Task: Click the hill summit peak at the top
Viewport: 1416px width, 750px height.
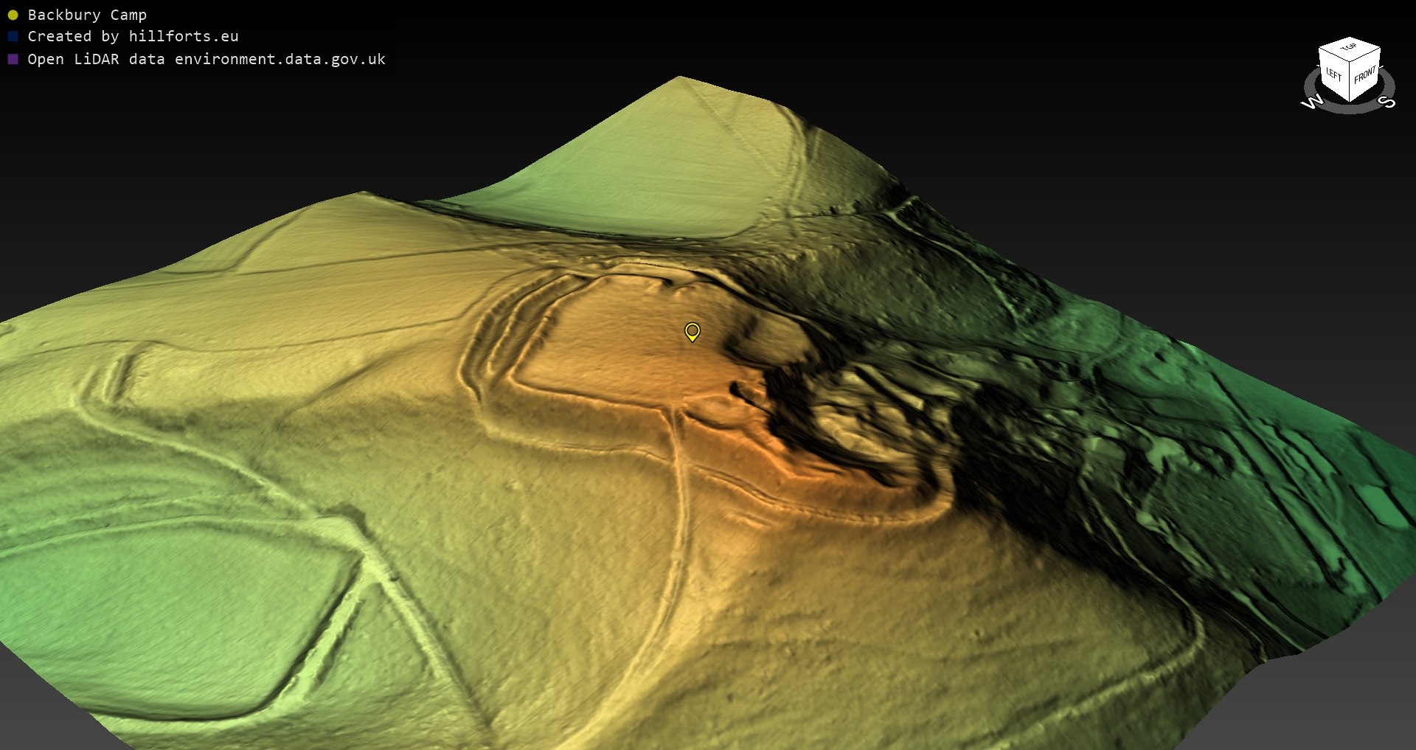Action: point(679,78)
